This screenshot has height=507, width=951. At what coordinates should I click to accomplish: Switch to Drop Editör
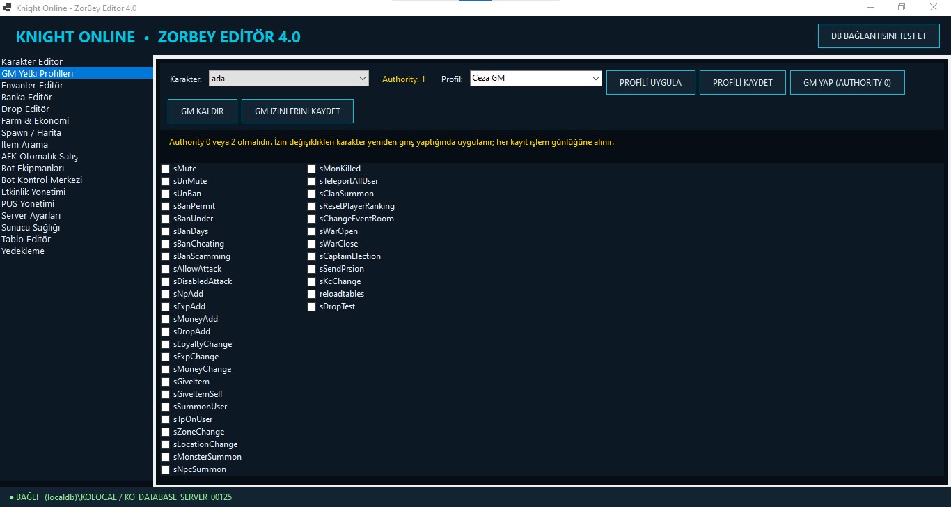tap(77, 109)
